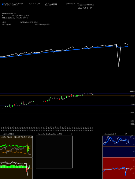The height and width of the screenshot is (179, 135).
Task: Click the 'Intra Day Trading Price & MR' title
Action: click(x=50, y=134)
